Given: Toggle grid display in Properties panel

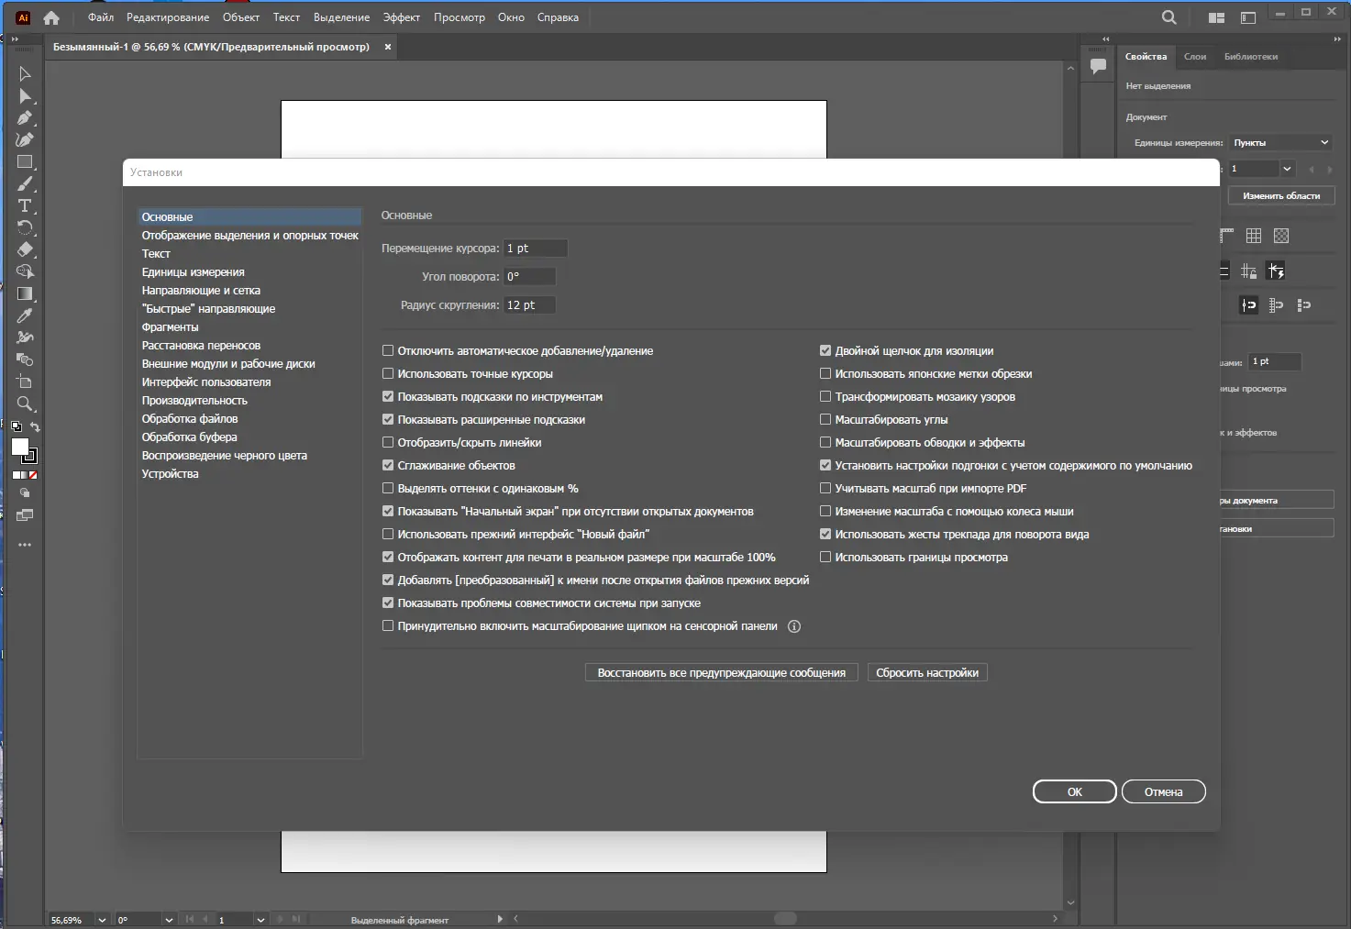Looking at the screenshot, I should point(1254,236).
